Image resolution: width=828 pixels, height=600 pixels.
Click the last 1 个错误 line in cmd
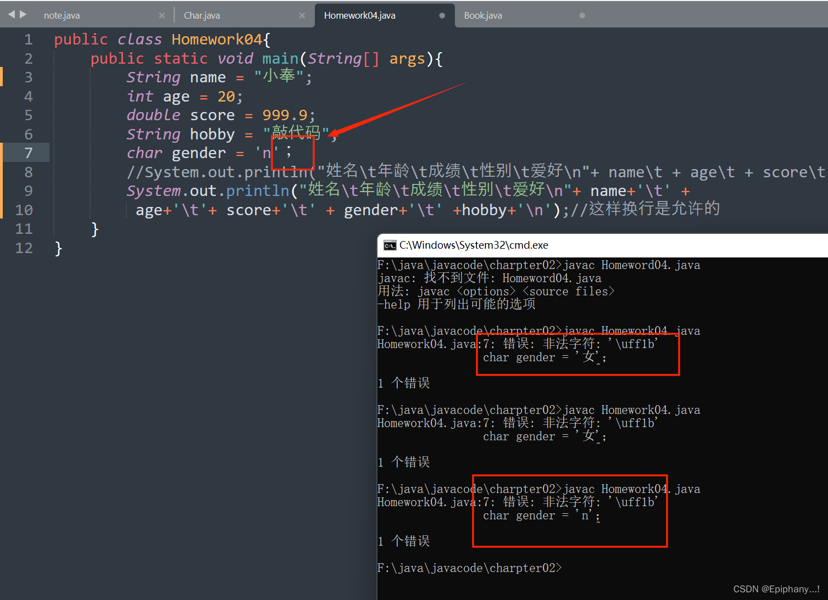click(404, 541)
